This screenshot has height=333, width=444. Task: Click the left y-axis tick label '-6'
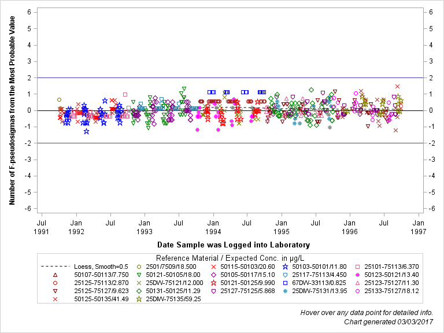click(28, 209)
